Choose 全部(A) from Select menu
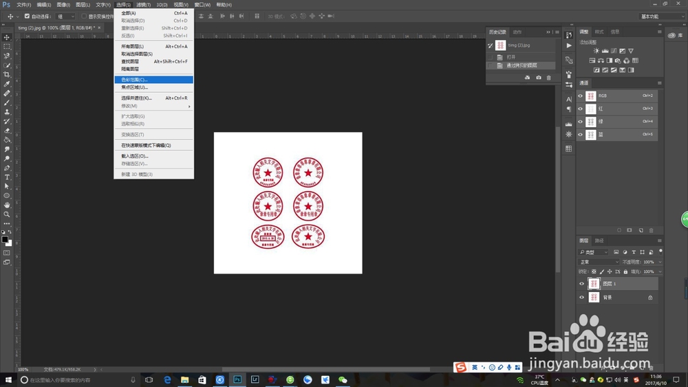The image size is (688, 387). [x=153, y=13]
